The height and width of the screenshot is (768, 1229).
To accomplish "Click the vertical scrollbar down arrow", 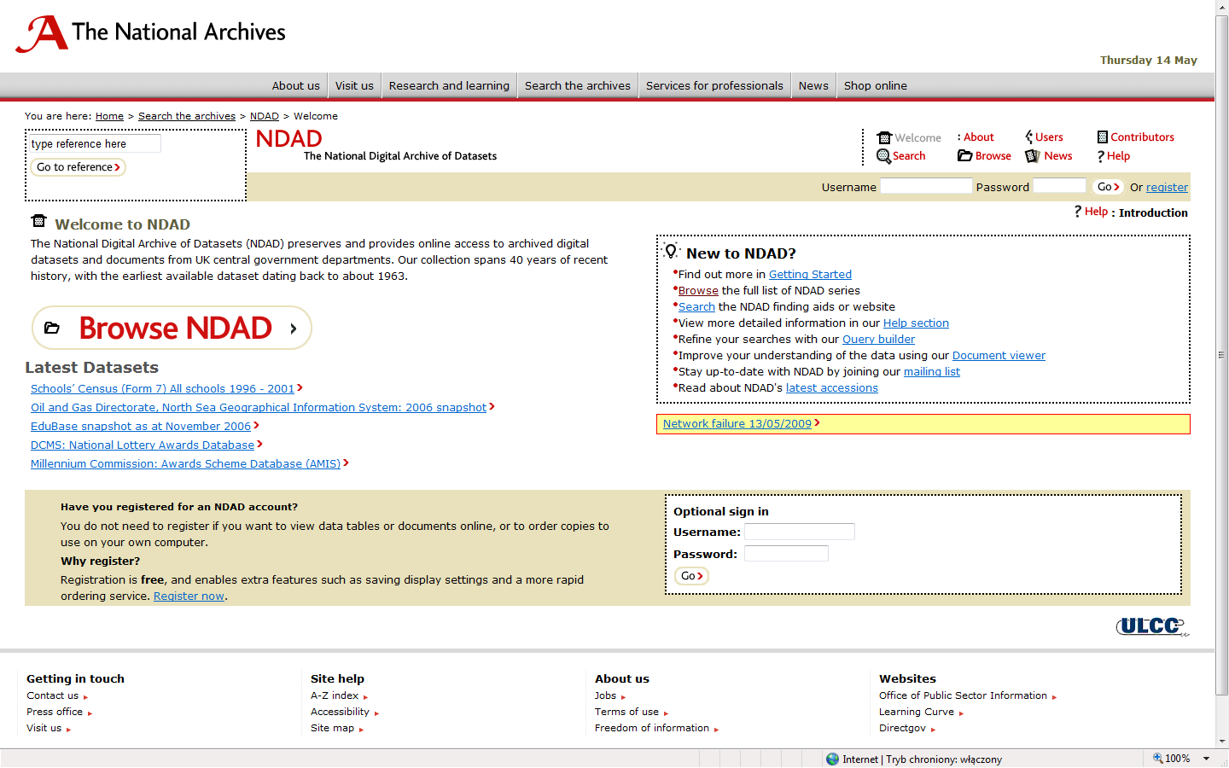I will point(1222,742).
